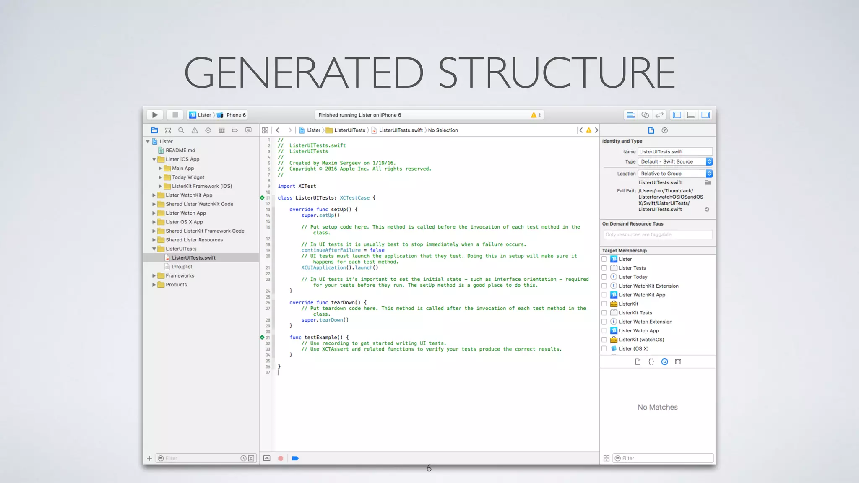Image resolution: width=859 pixels, height=483 pixels.
Task: Click the Lister scheme selector
Action: point(200,115)
